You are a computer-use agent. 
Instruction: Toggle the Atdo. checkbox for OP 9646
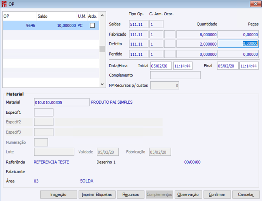tap(92, 25)
